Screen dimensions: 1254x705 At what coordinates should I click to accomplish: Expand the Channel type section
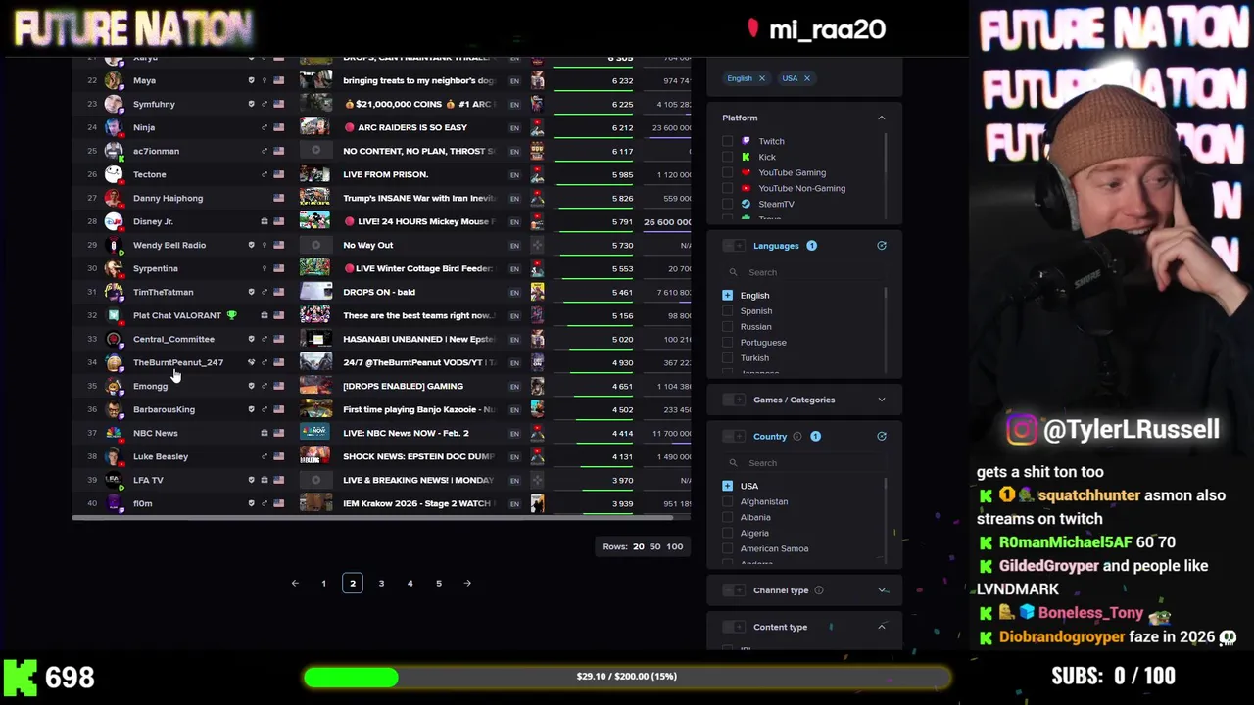881,590
